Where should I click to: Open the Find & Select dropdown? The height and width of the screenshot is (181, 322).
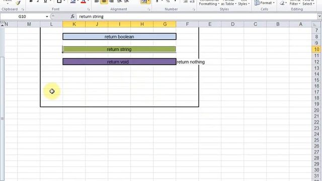point(308,3)
